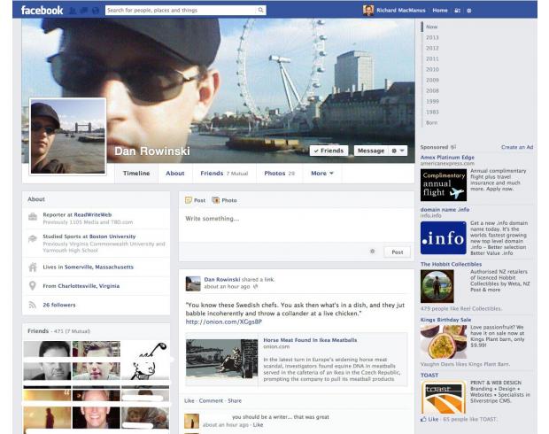Viewport: 549px width, 434px height.
Task: Submit with the composer Post button
Action: pyautogui.click(x=397, y=252)
